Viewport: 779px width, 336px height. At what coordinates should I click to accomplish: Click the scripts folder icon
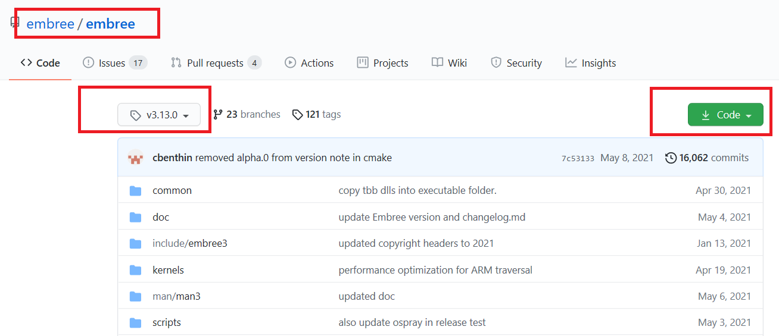(136, 323)
